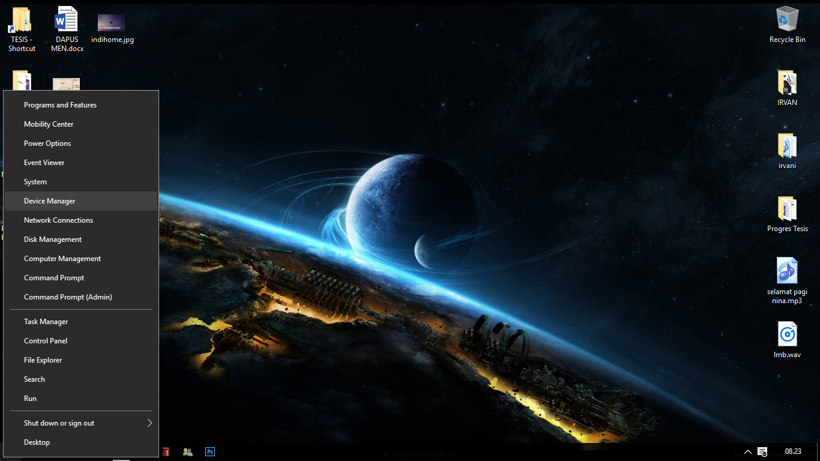This screenshot has width=820, height=461.
Task: Open Device Manager
Action: click(x=81, y=201)
